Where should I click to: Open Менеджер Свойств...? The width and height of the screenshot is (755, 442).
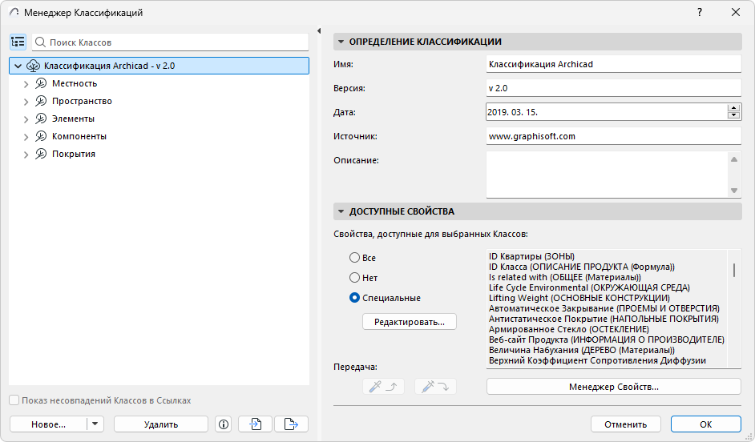click(x=613, y=387)
